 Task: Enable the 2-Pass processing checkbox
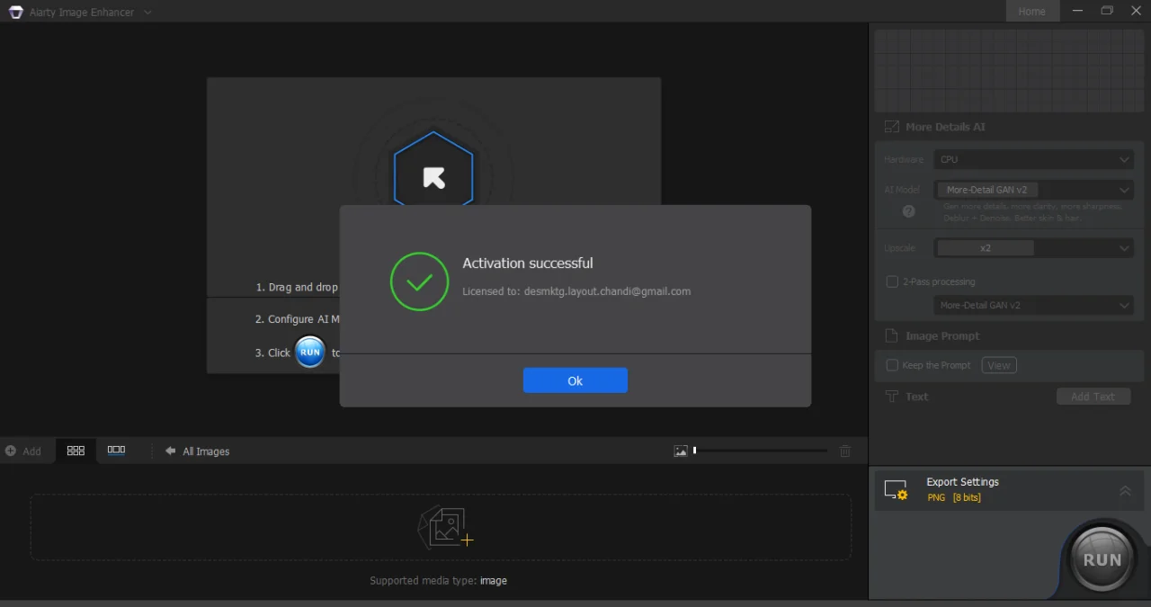tap(892, 281)
